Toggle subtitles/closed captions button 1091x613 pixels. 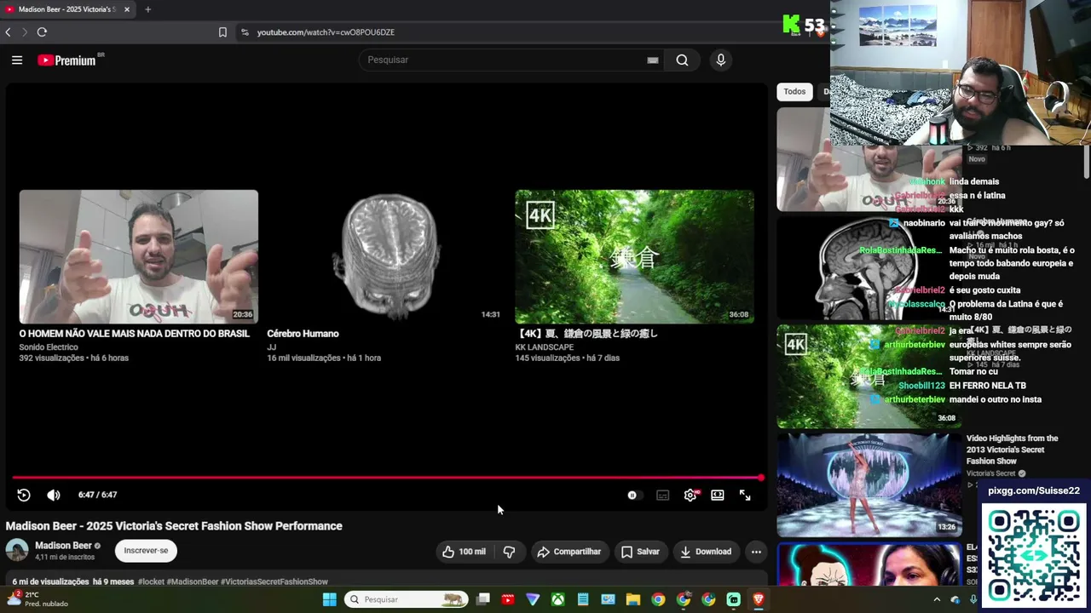point(662,495)
